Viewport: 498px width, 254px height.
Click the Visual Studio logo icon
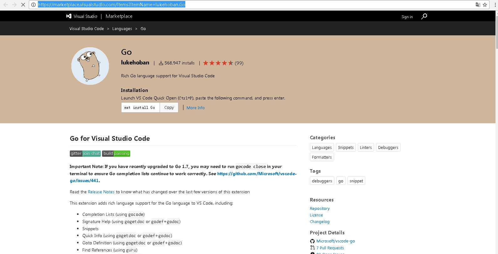tap(69, 16)
